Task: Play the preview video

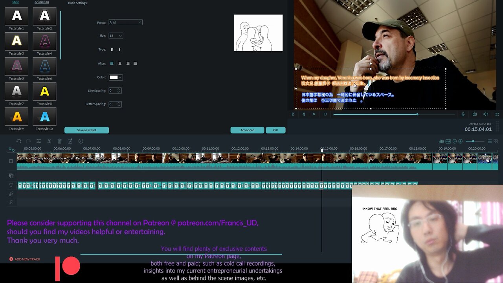Action: pos(314,114)
